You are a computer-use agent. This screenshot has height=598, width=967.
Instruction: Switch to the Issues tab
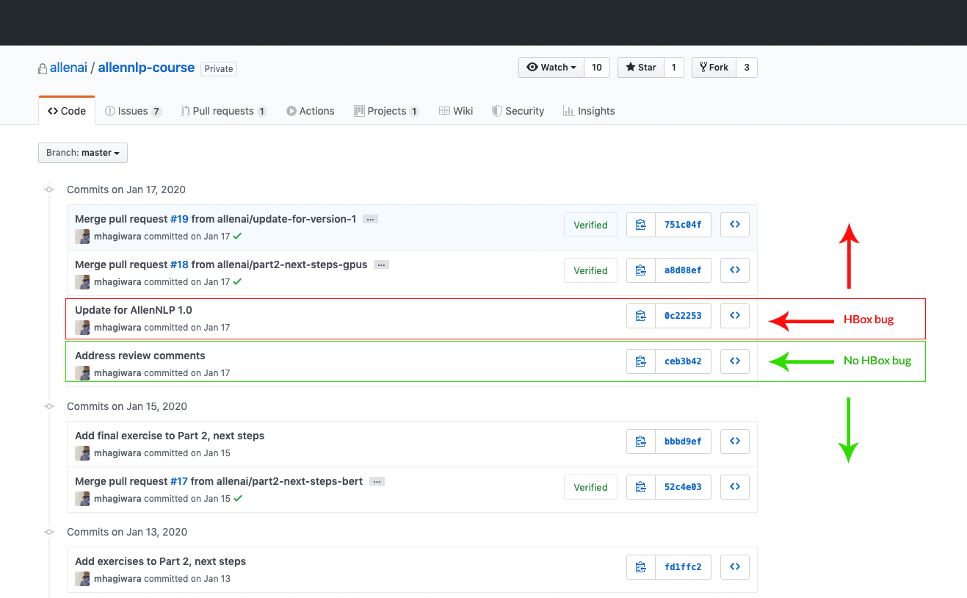click(x=133, y=111)
